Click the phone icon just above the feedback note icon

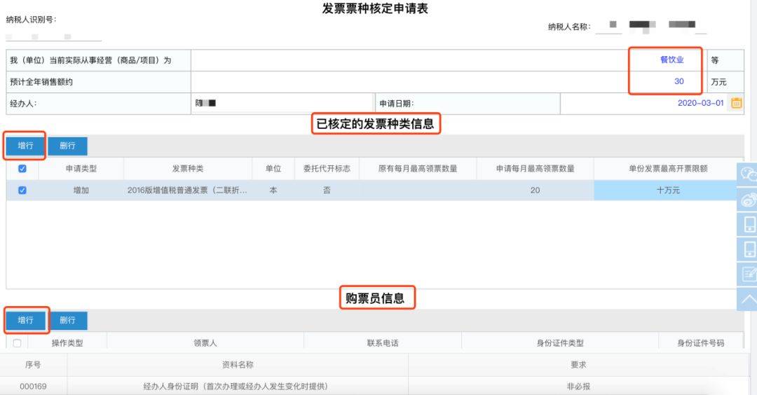747,249
